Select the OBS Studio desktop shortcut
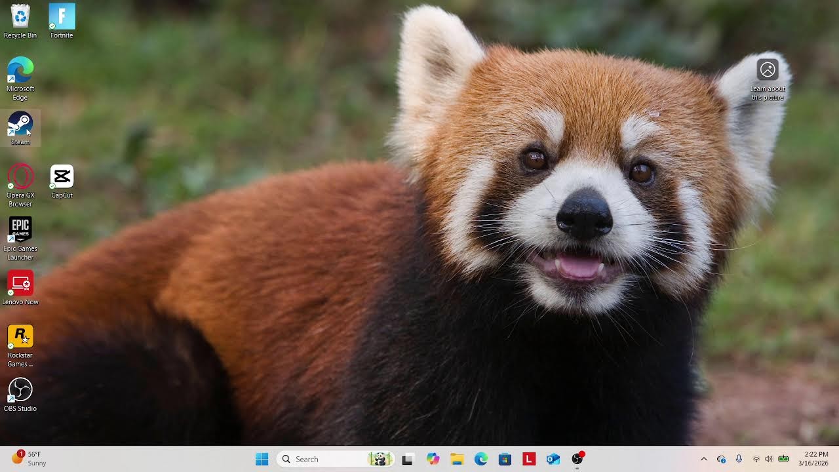The height and width of the screenshot is (472, 839). 20,395
